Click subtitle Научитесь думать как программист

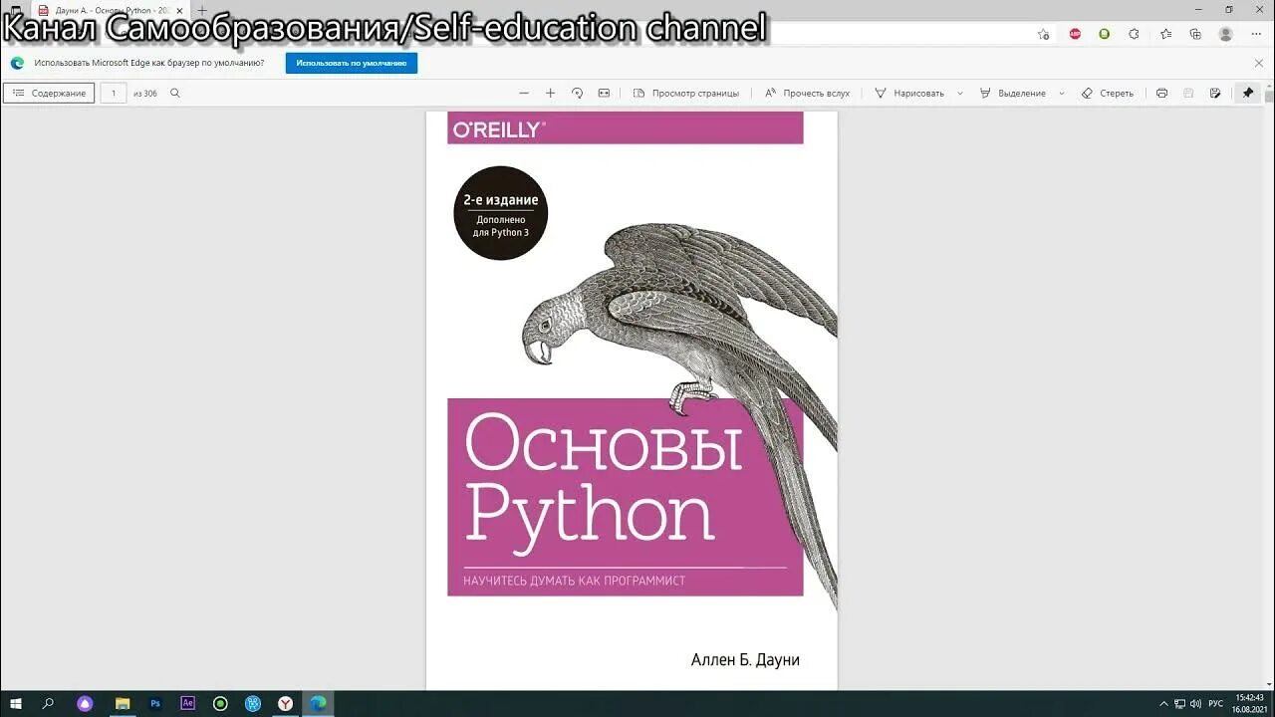coord(575,581)
